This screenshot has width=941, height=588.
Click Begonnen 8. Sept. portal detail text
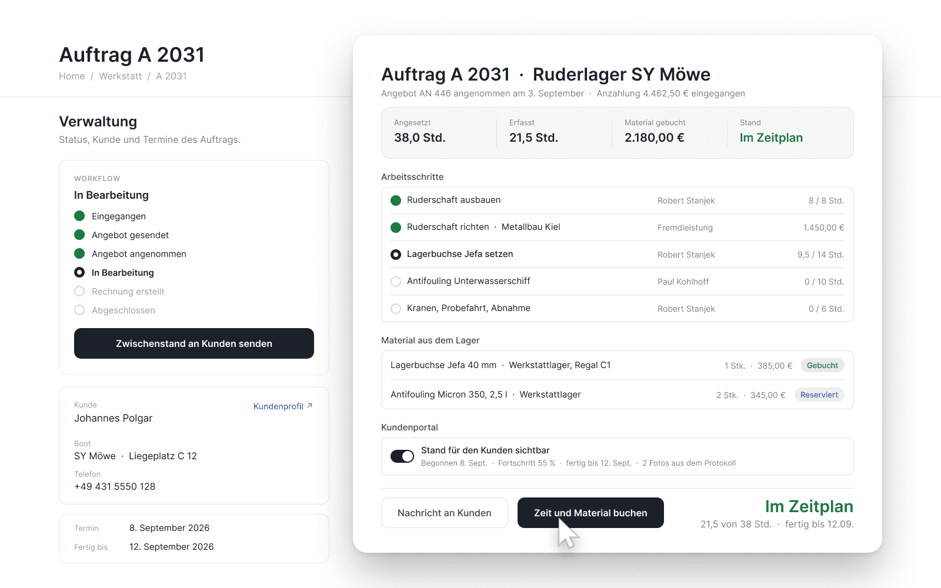click(x=454, y=463)
